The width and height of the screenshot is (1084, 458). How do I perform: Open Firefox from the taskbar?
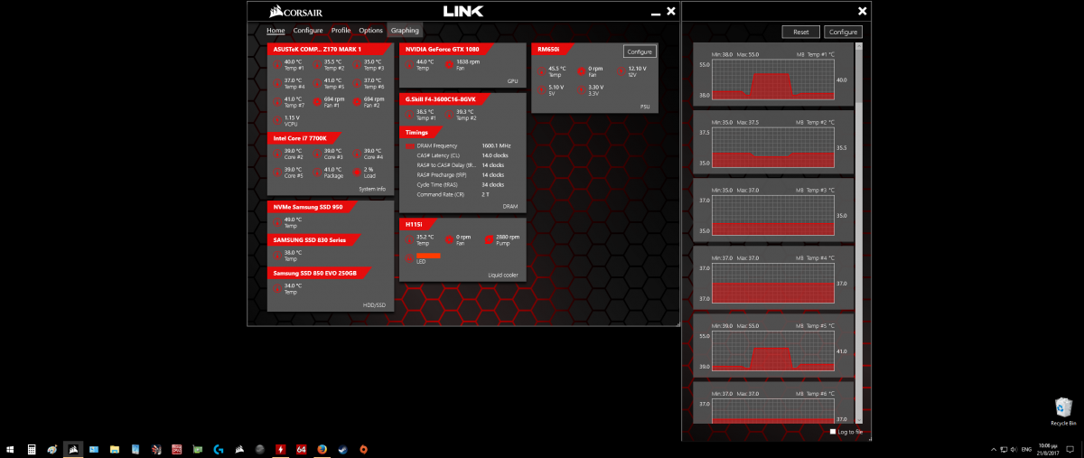coord(322,448)
